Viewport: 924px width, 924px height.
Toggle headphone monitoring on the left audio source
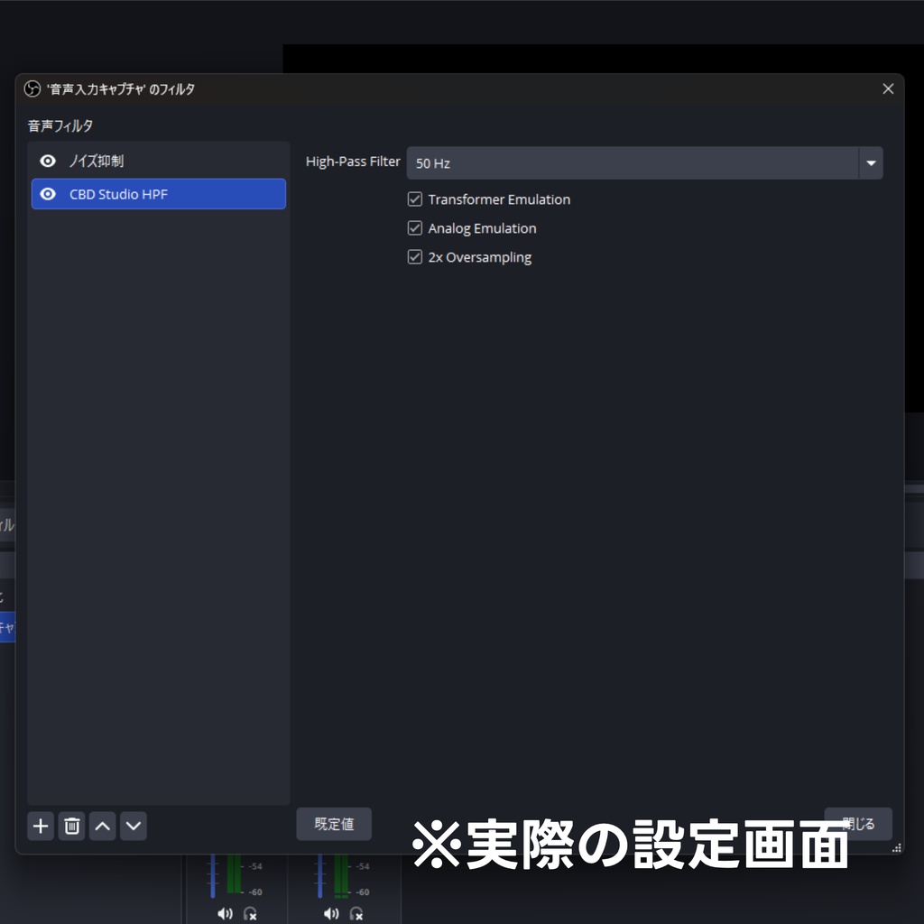click(248, 913)
